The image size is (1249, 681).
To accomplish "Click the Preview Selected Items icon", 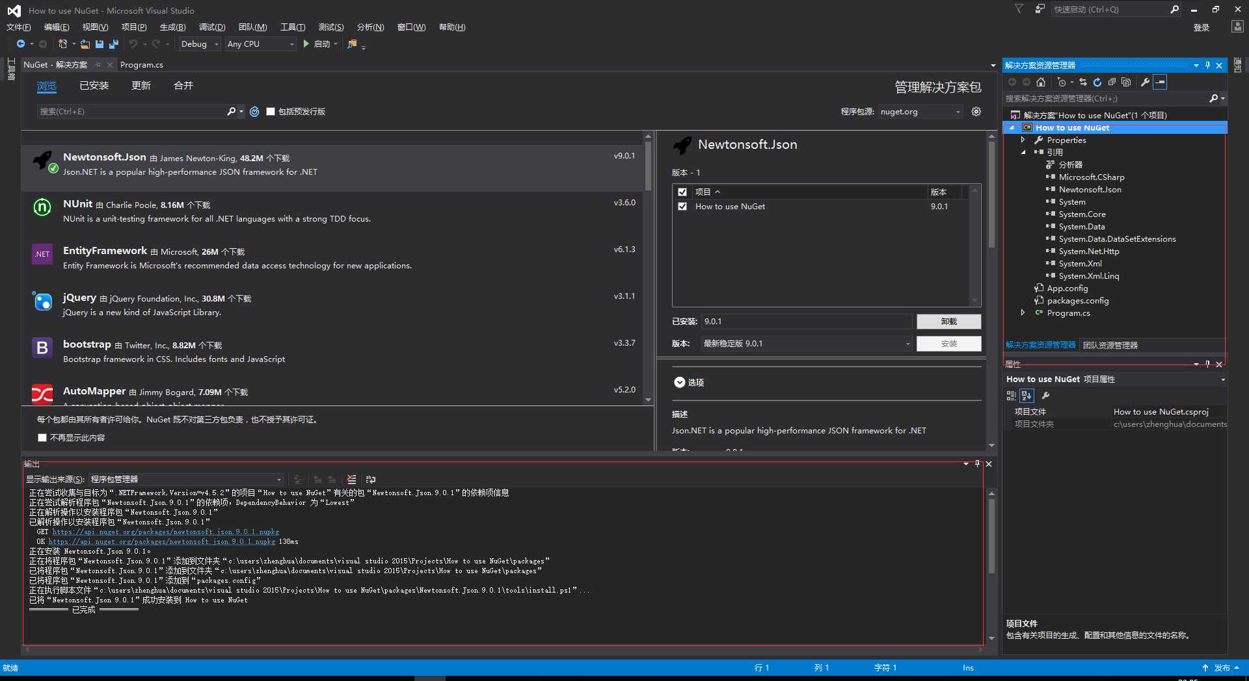I will pyautogui.click(x=1160, y=82).
